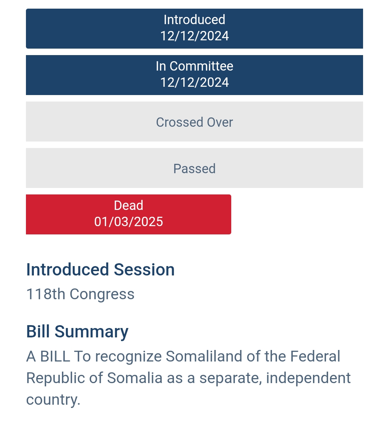This screenshot has height=422, width=389.
Task: Select the In Committee date 12/12/2024
Action: click(x=194, y=82)
